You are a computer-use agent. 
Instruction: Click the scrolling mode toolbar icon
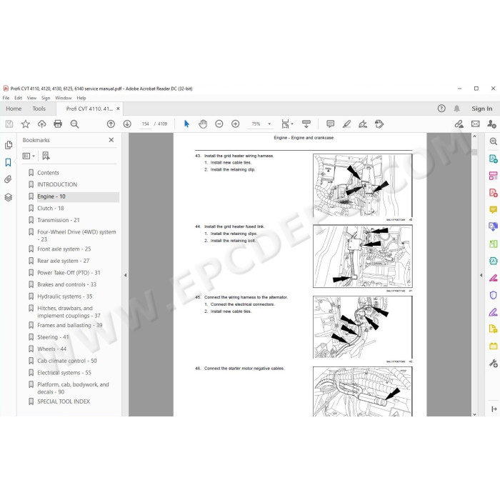(x=306, y=124)
